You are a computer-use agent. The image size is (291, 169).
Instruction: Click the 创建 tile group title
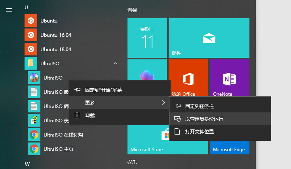tap(132, 10)
